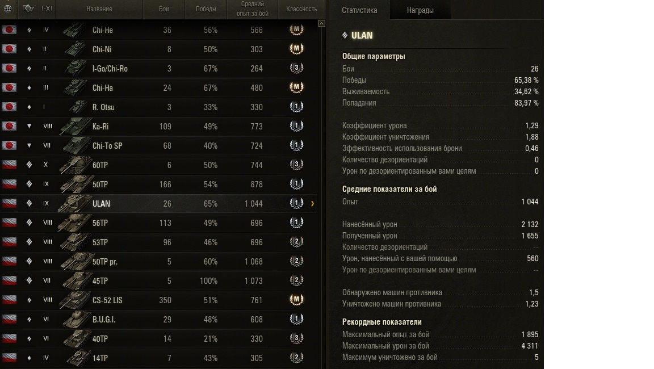This screenshot has height=369, width=654.
Task: Sort by vehicle type icon header
Action: coord(28,9)
